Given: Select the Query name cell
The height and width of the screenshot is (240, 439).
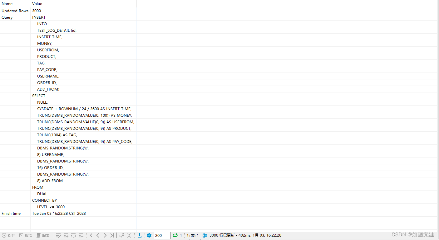Looking at the screenshot, I should (15, 17).
